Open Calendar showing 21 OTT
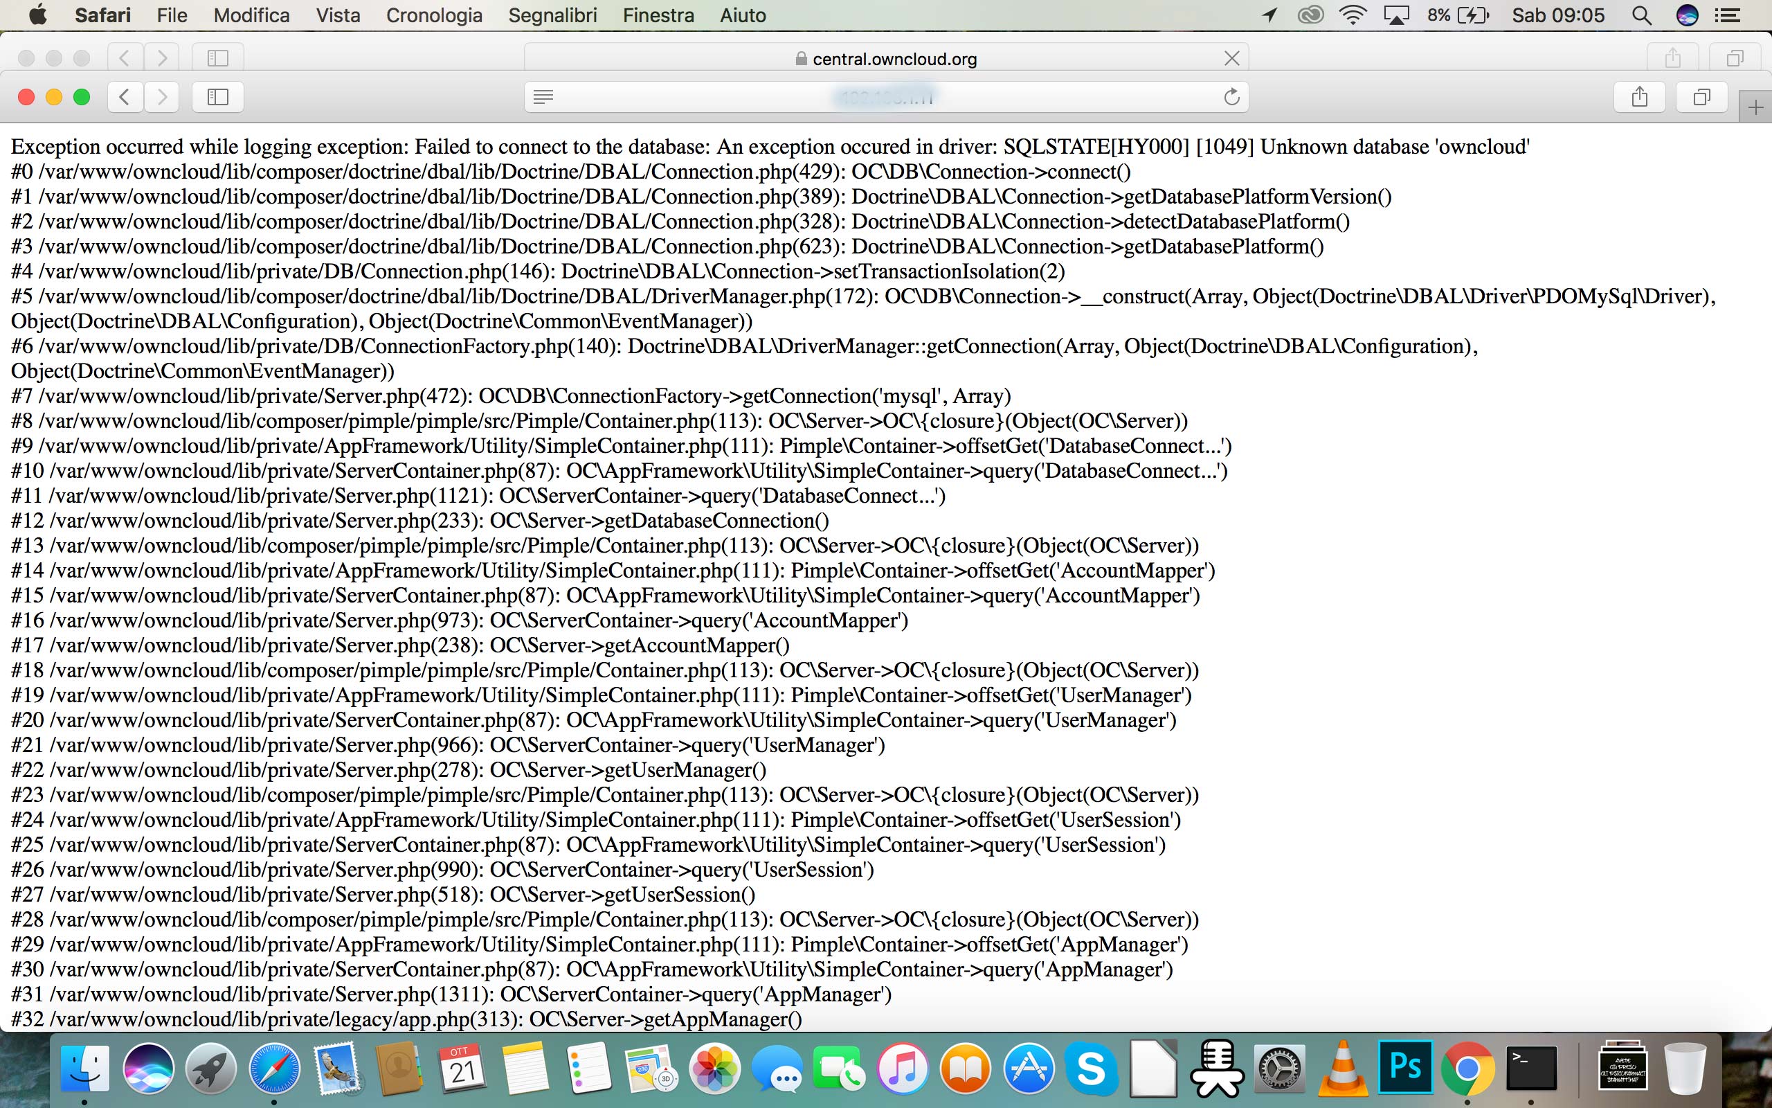This screenshot has height=1108, width=1772. pos(463,1068)
